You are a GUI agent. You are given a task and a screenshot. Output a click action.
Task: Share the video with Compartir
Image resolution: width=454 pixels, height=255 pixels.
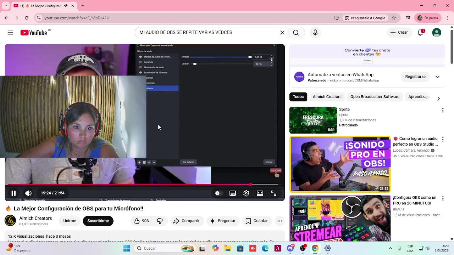tap(186, 221)
